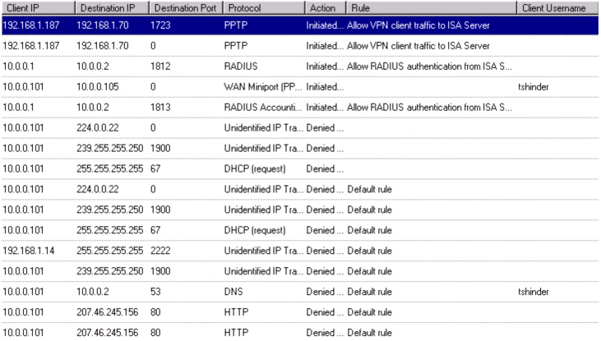Viewport: 601px width, 341px height.
Task: Sort by Client Username column header
Action: [557, 7]
